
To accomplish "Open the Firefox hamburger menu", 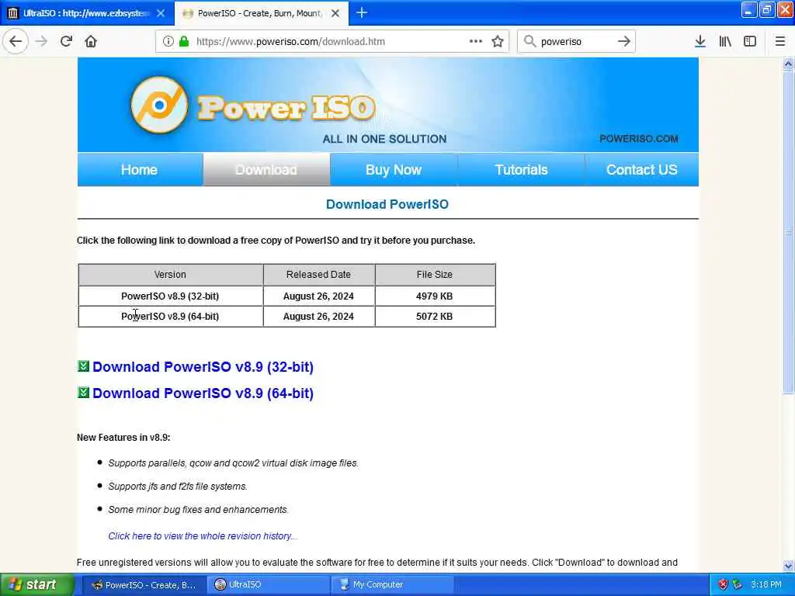I will [779, 41].
